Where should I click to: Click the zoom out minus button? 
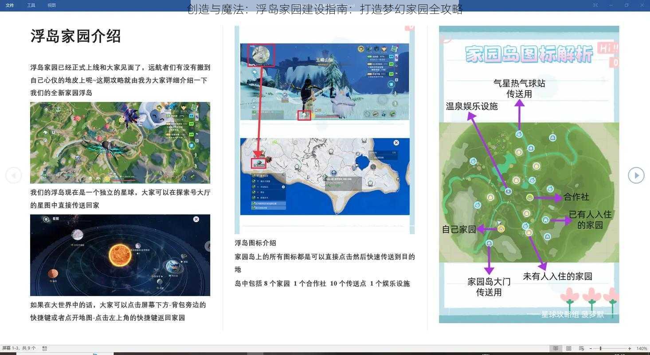coord(590,348)
